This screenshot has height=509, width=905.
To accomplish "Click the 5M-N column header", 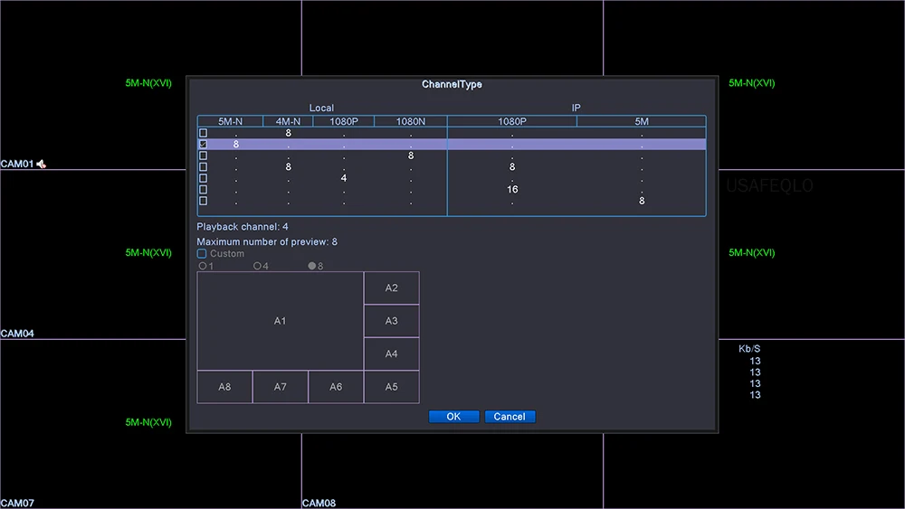I will (230, 122).
